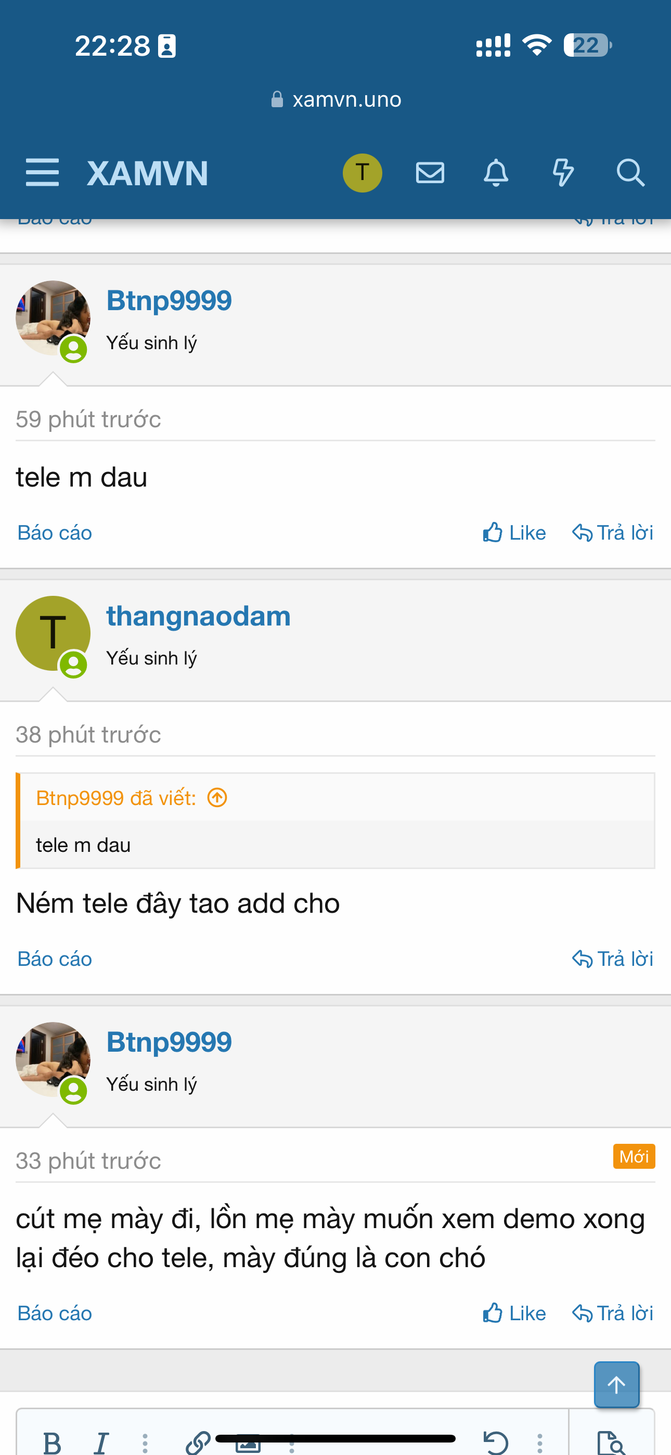The image size is (671, 1455).
Task: Toggle italic formatting in editor
Action: click(101, 1442)
